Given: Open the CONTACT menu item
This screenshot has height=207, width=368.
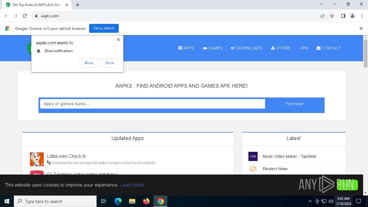Looking at the screenshot, I should pyautogui.click(x=329, y=48).
